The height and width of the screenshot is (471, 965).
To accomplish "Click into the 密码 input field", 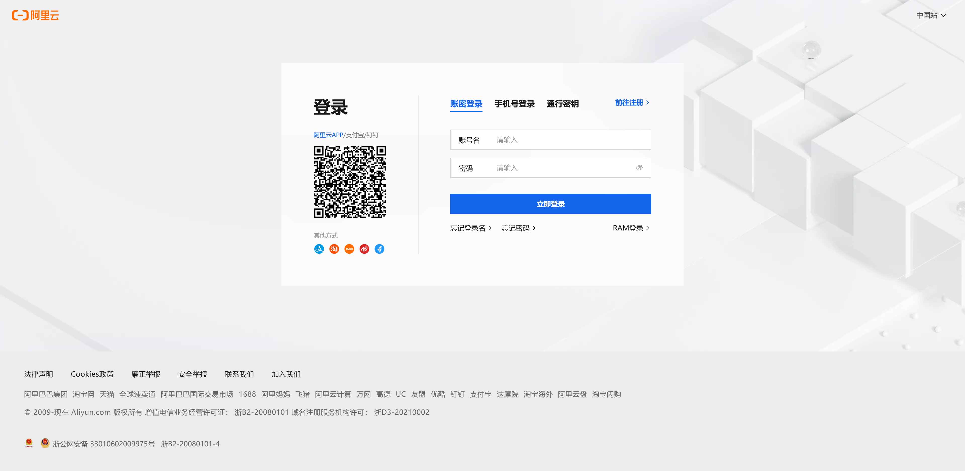I will pyautogui.click(x=562, y=168).
